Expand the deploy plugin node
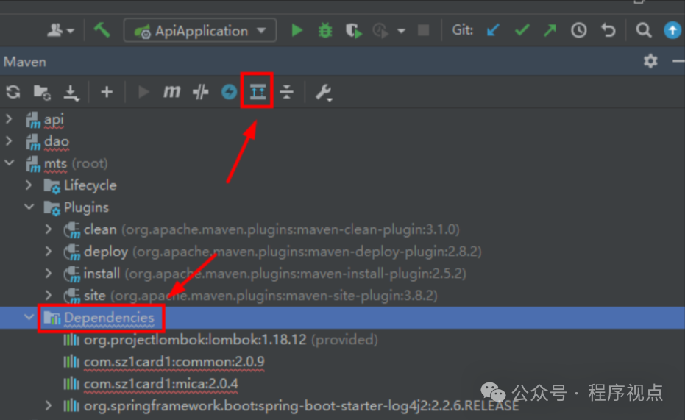The height and width of the screenshot is (420, 685). coord(49,252)
